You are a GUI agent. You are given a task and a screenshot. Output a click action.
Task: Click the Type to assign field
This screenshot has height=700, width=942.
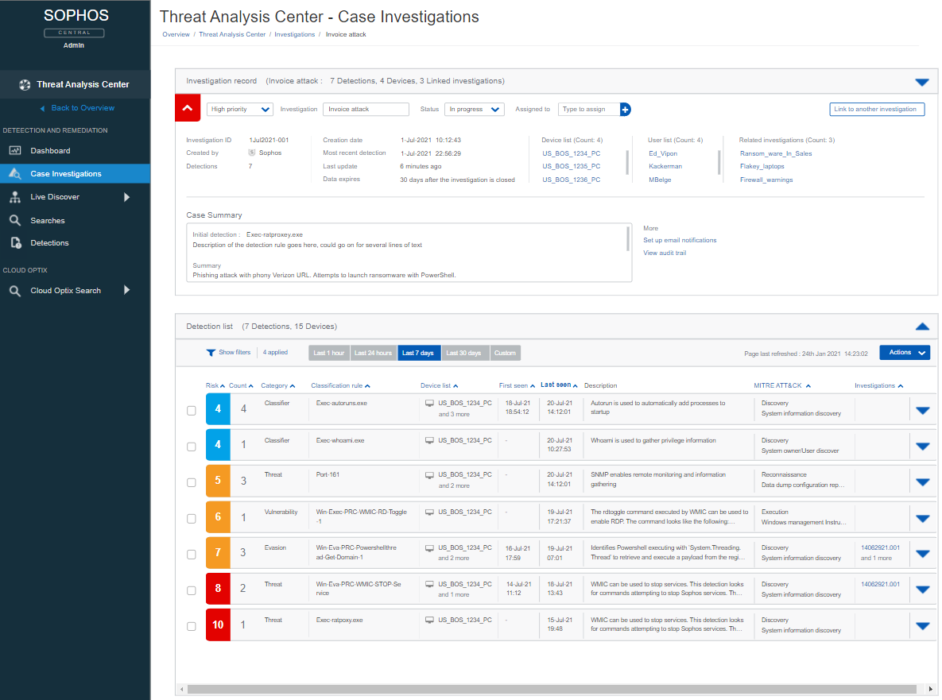(x=589, y=110)
